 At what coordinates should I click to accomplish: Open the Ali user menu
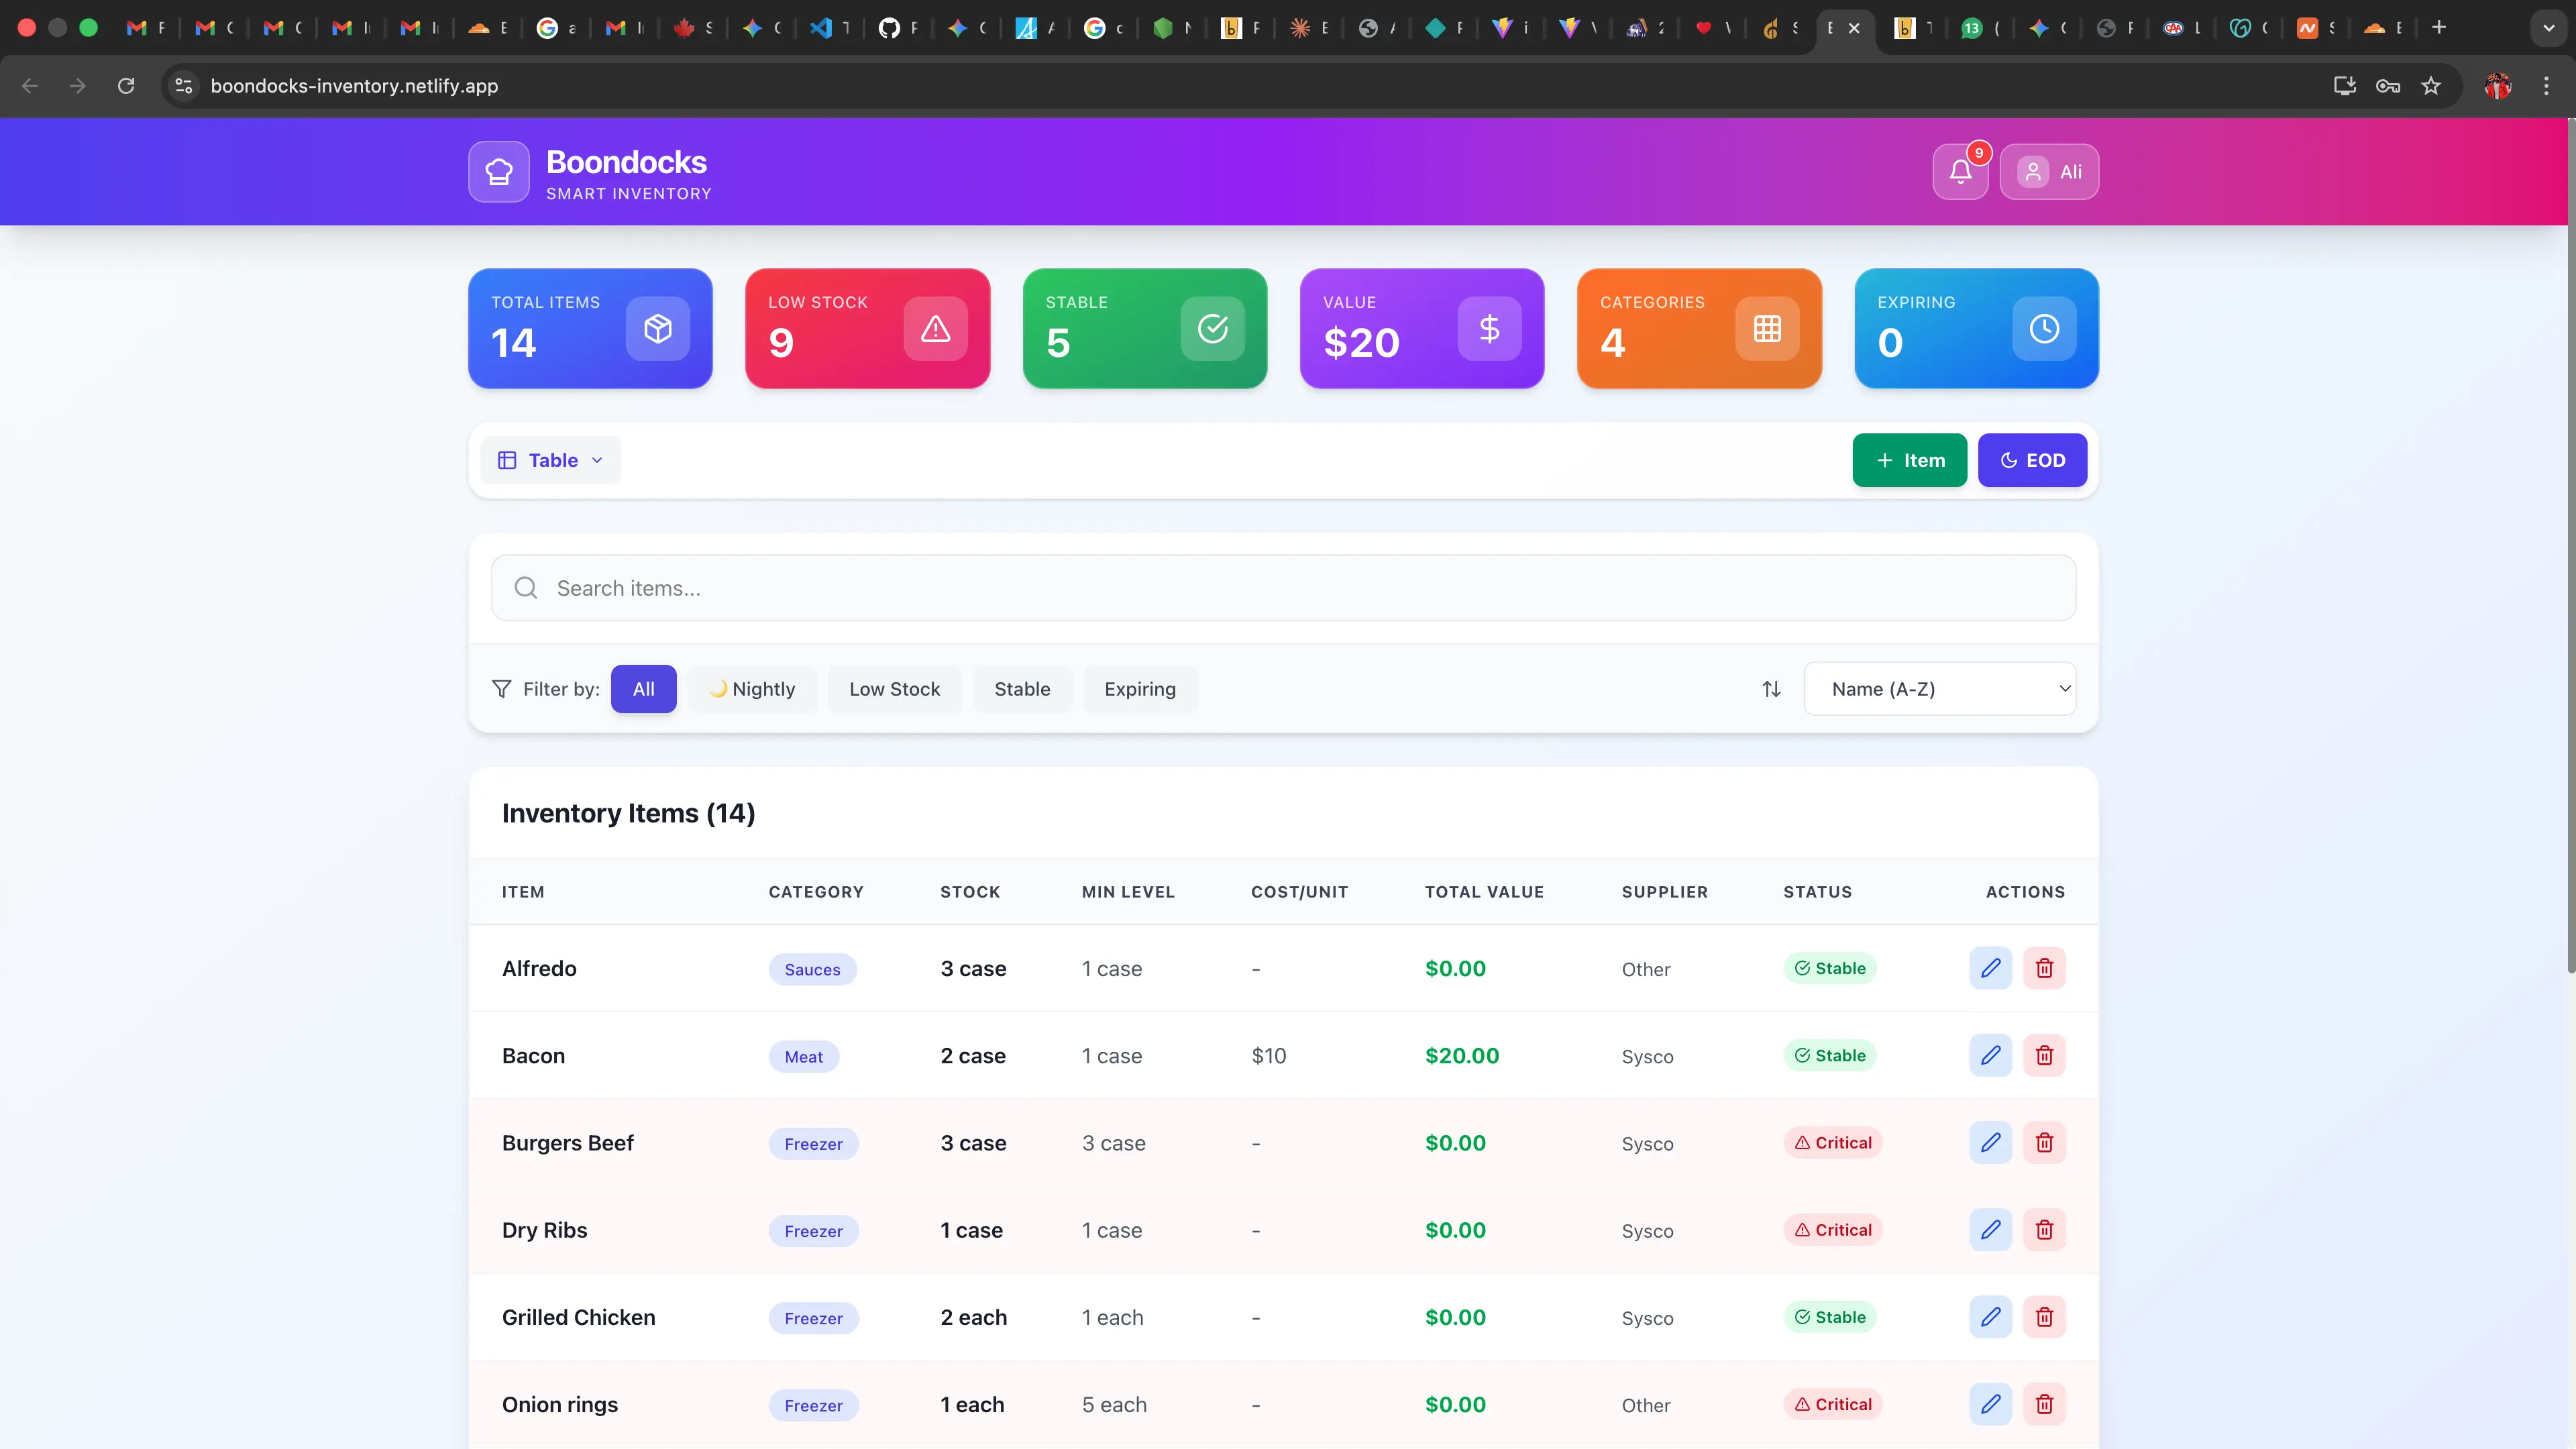(x=2049, y=172)
